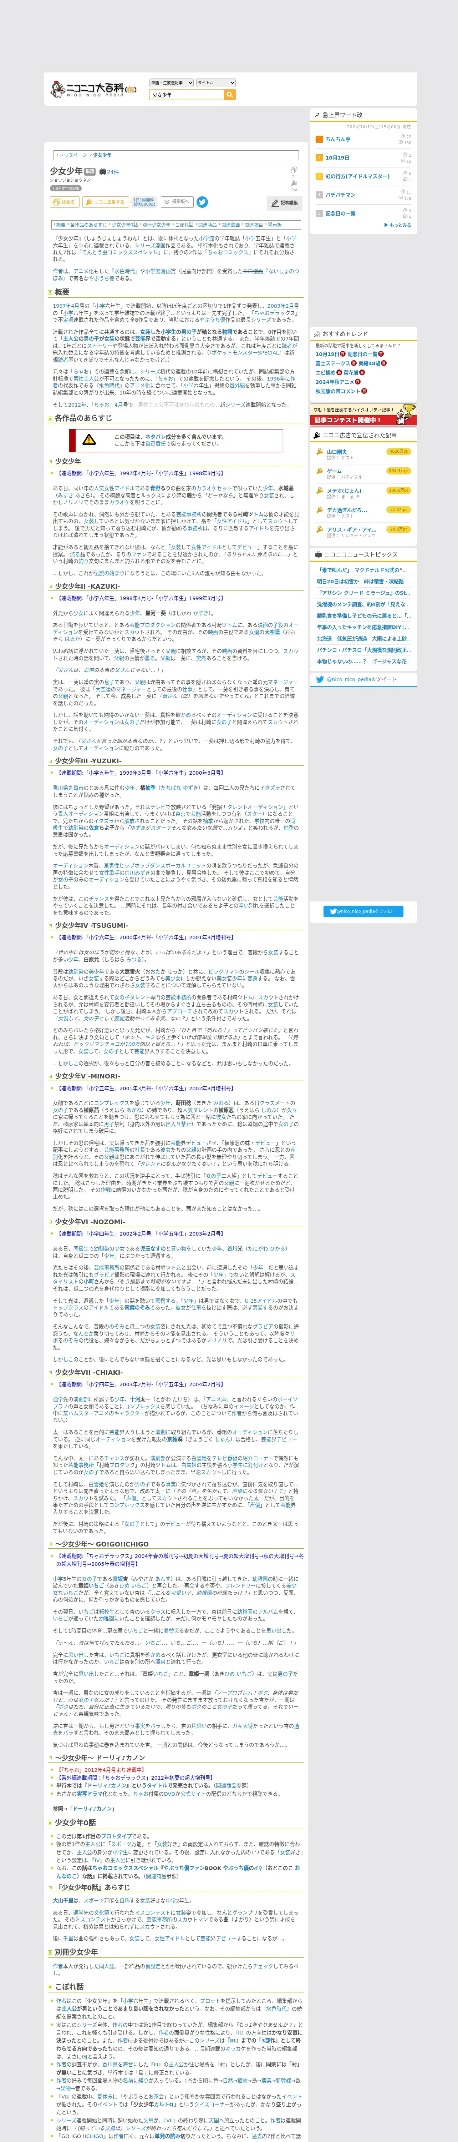458x2142 pixels.
Task: Click the clapping hands praise count icon
Action: tap(294, 170)
